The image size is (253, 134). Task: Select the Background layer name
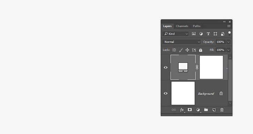206,94
